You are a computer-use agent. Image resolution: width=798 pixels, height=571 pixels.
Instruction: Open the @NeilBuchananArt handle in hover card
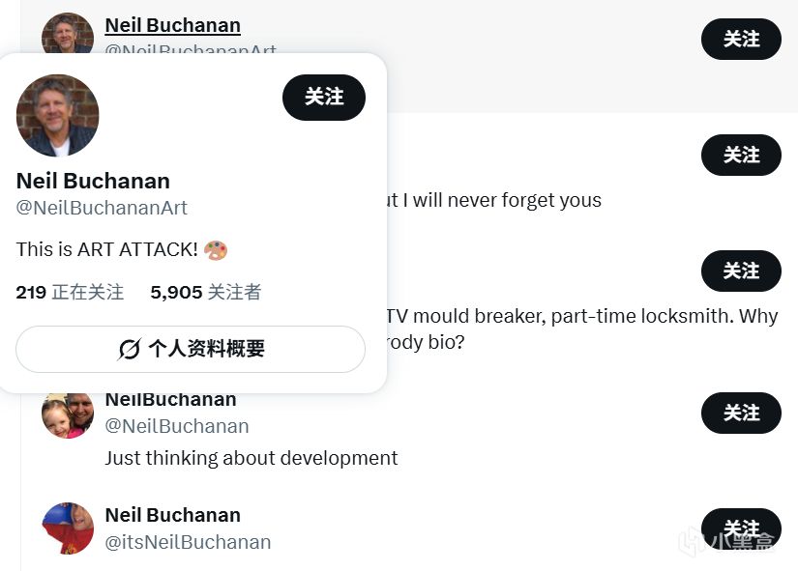pos(102,208)
